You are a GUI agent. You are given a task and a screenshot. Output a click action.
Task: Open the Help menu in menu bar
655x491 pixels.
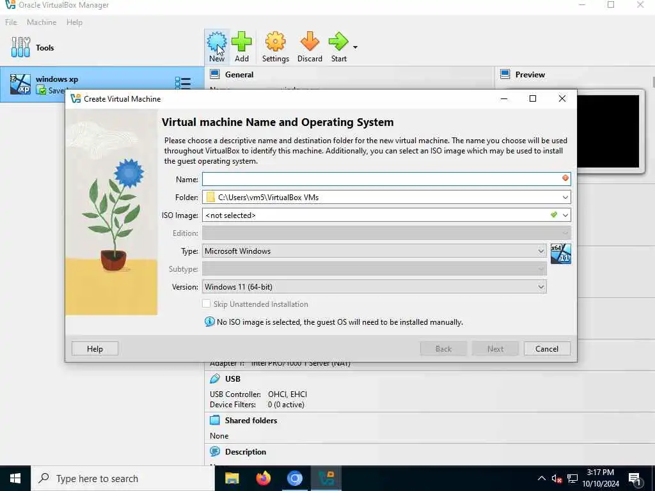point(74,22)
